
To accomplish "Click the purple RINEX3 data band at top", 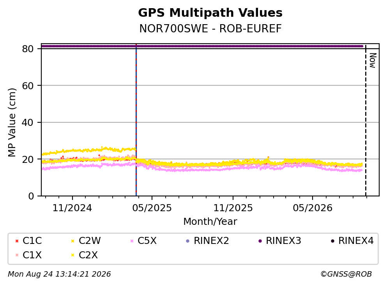I will 202,46.
